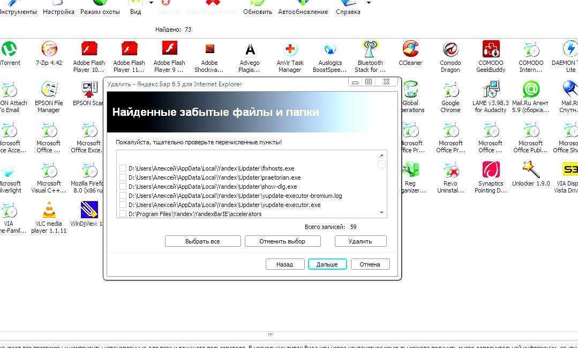This screenshot has width=578, height=348.
Task: Click the Назад button
Action: (285, 264)
